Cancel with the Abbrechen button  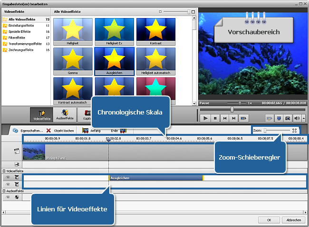[x=294, y=220]
